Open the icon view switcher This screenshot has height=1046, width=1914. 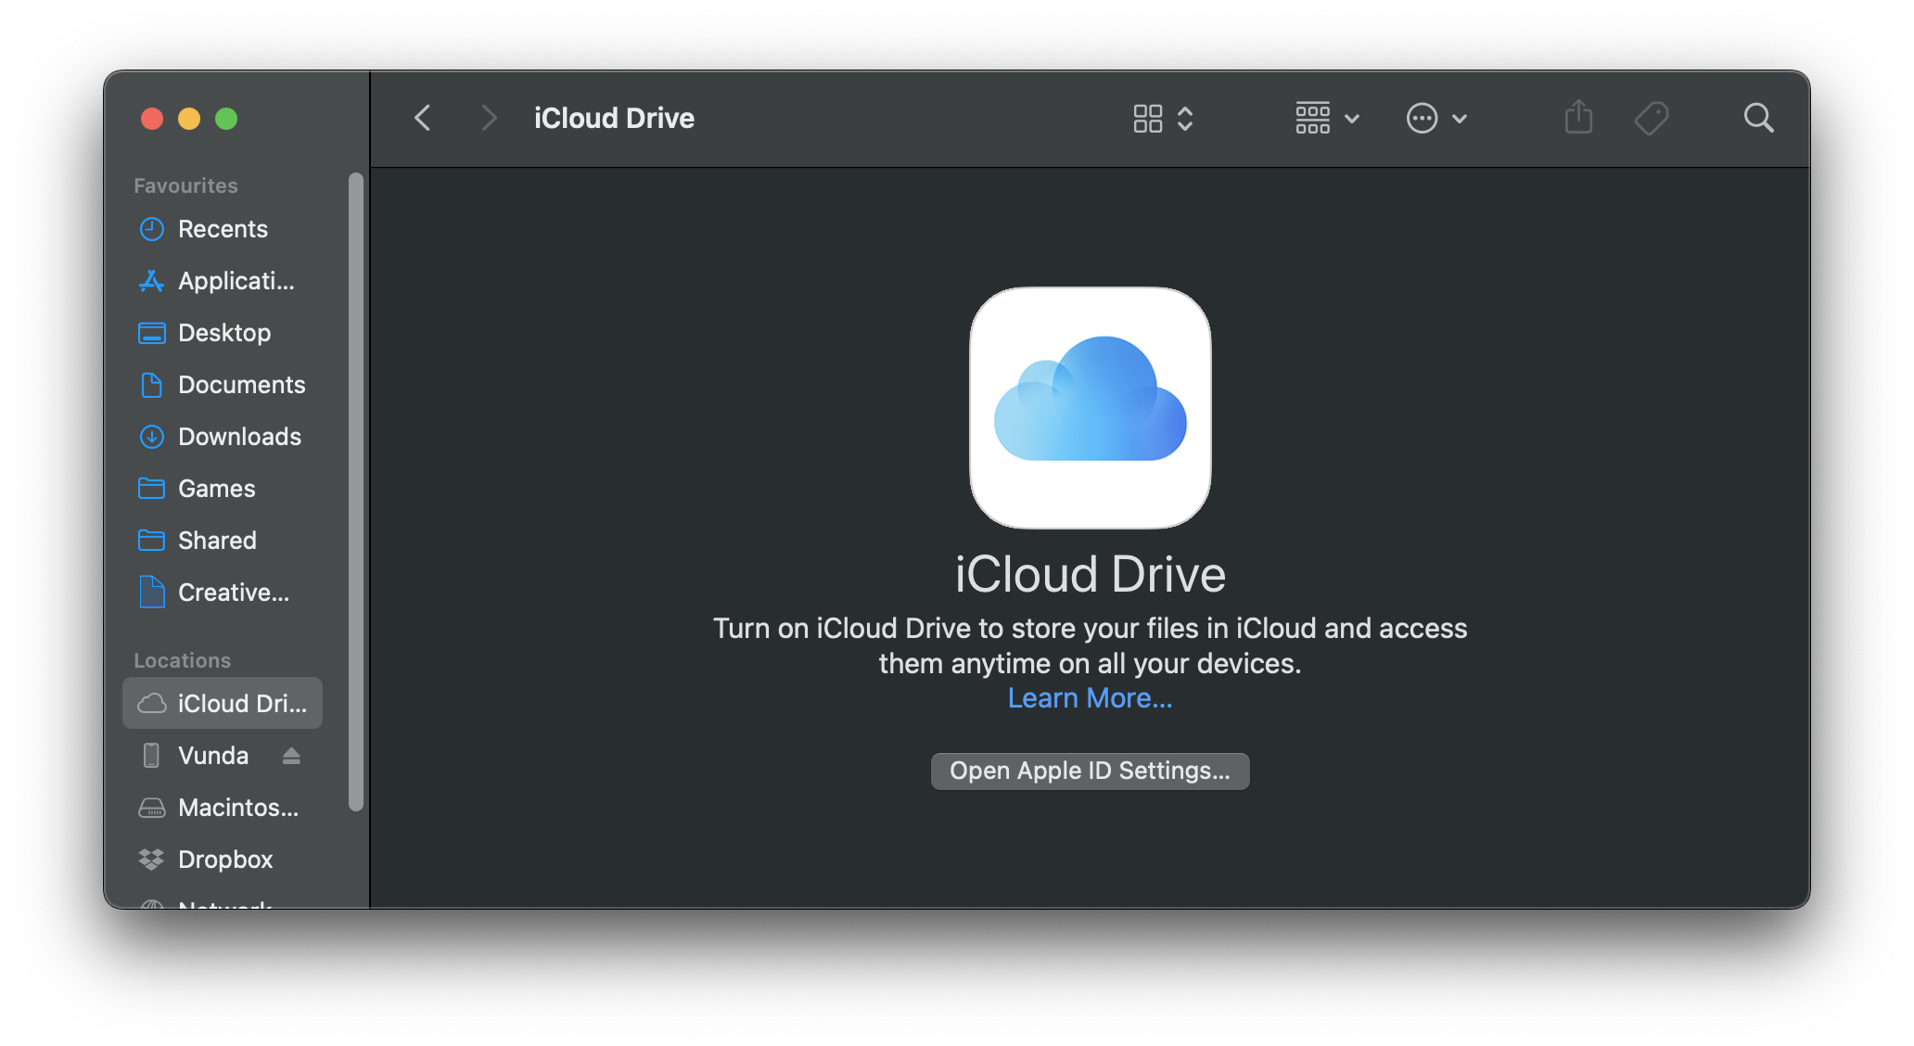tap(1163, 118)
